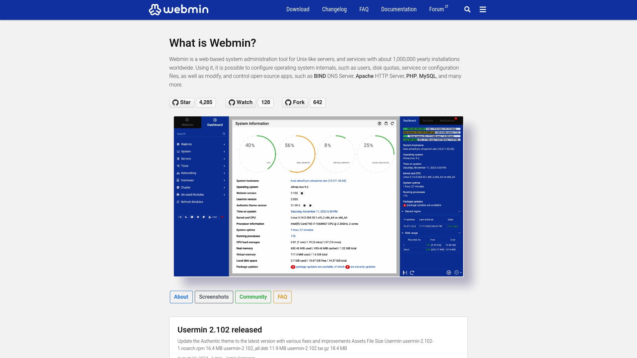Click the bold word BIND

pyautogui.click(x=320, y=76)
